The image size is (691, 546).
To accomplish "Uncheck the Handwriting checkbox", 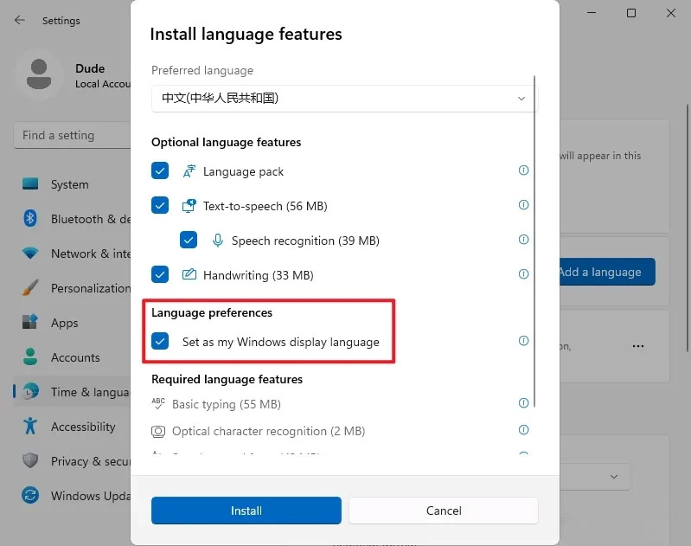I will 160,274.
